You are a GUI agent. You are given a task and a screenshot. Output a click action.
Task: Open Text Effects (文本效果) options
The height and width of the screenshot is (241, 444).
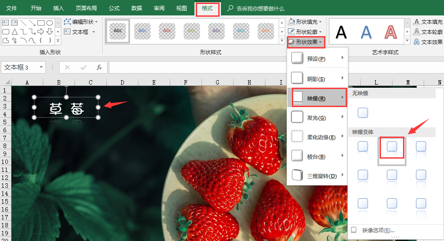428,42
